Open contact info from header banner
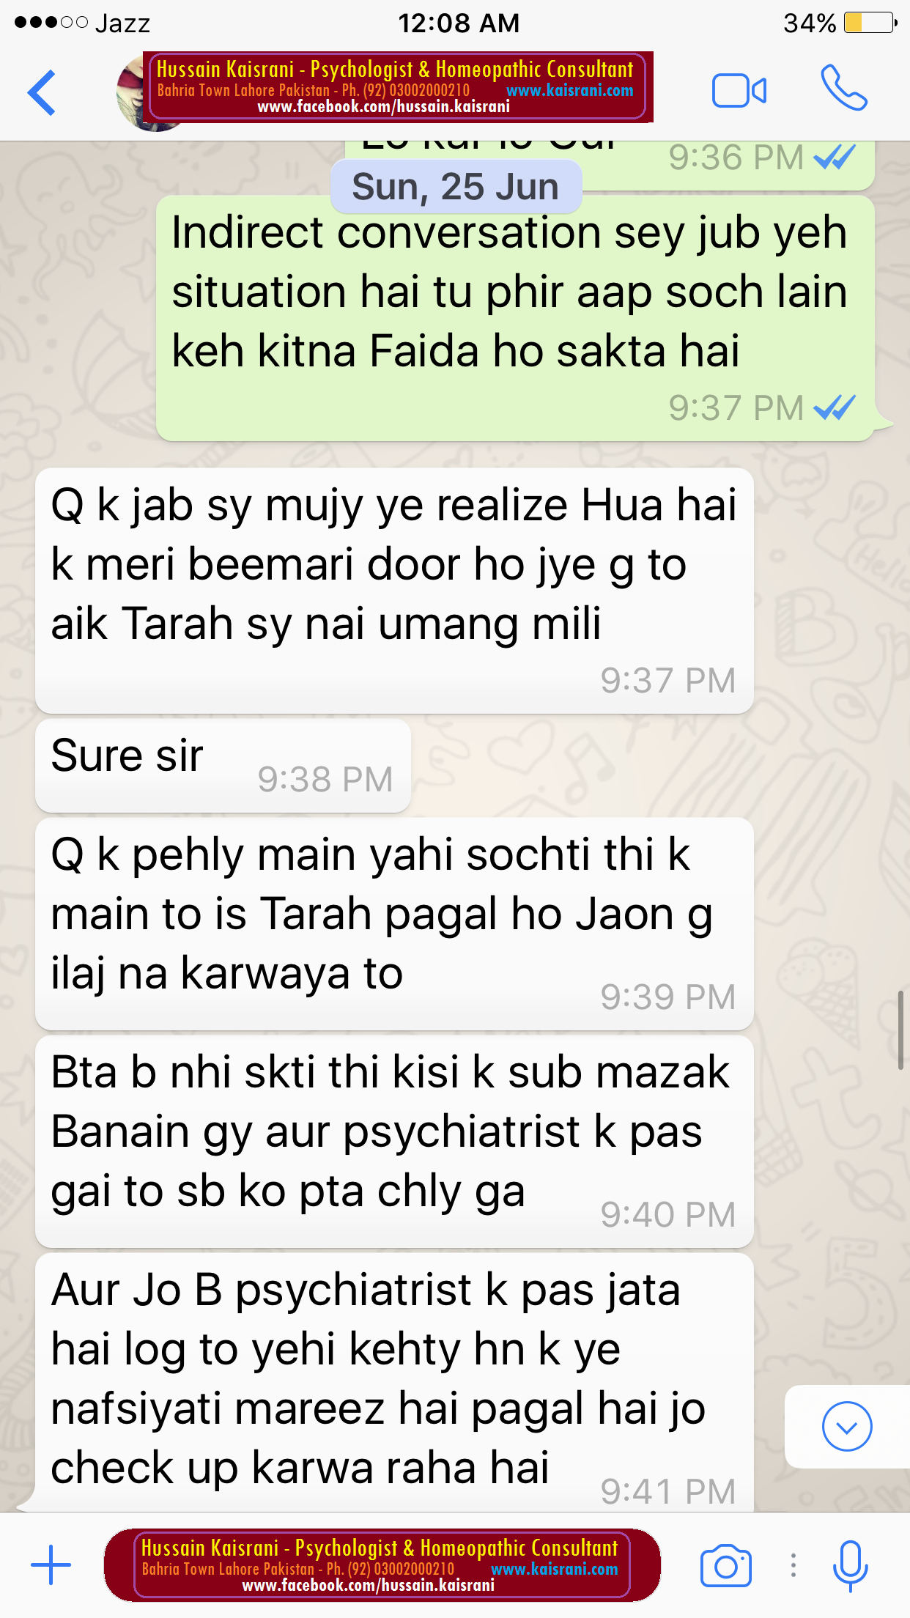The image size is (910, 1618). tap(398, 86)
